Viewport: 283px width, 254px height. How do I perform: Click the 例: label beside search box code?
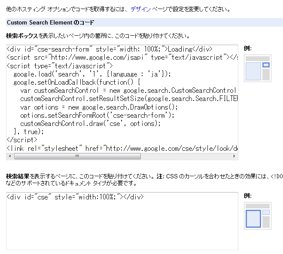248,48
